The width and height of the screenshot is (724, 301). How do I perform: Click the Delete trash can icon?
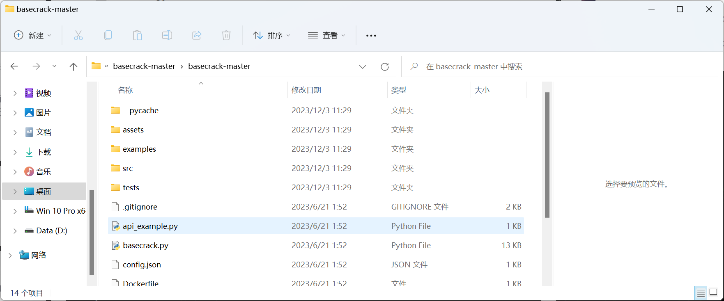click(226, 36)
